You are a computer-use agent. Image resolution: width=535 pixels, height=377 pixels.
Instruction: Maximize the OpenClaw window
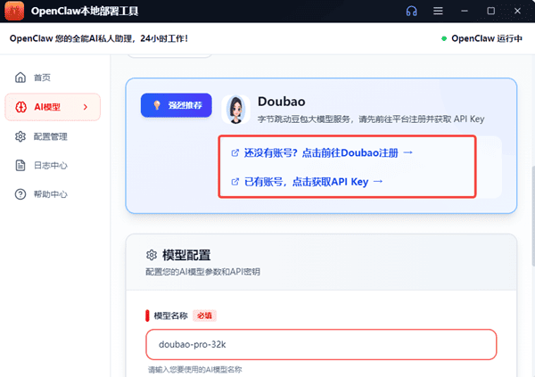click(x=490, y=12)
